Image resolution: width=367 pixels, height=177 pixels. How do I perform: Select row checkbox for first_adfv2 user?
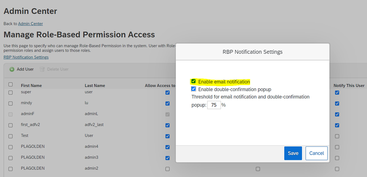click(10, 126)
